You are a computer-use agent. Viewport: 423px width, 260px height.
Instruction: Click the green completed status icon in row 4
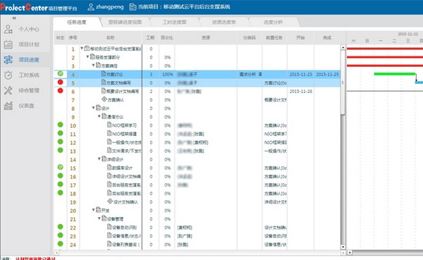point(61,73)
